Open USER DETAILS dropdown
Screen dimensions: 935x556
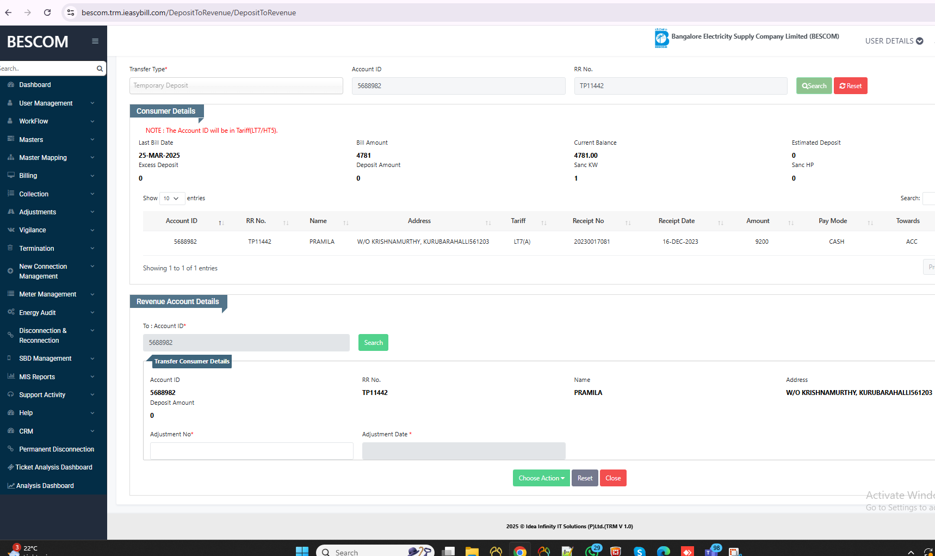894,41
